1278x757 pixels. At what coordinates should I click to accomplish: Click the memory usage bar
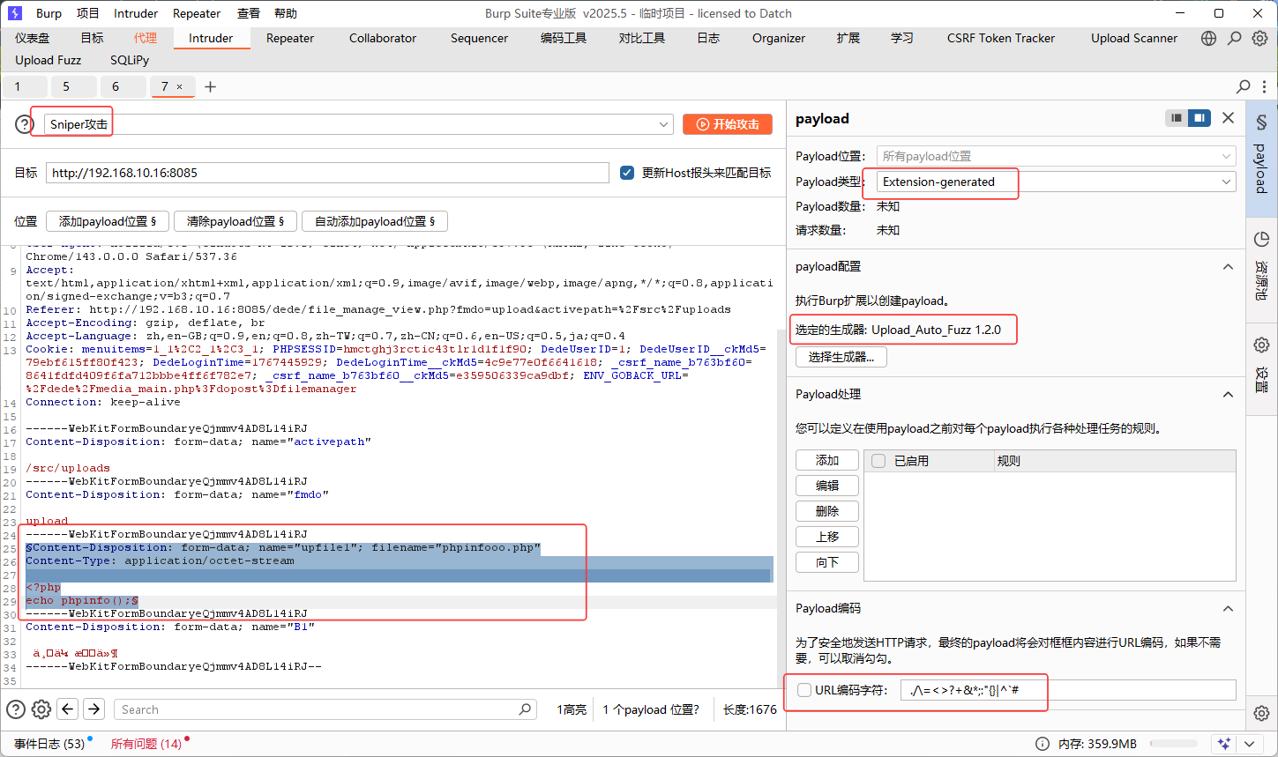[1173, 744]
